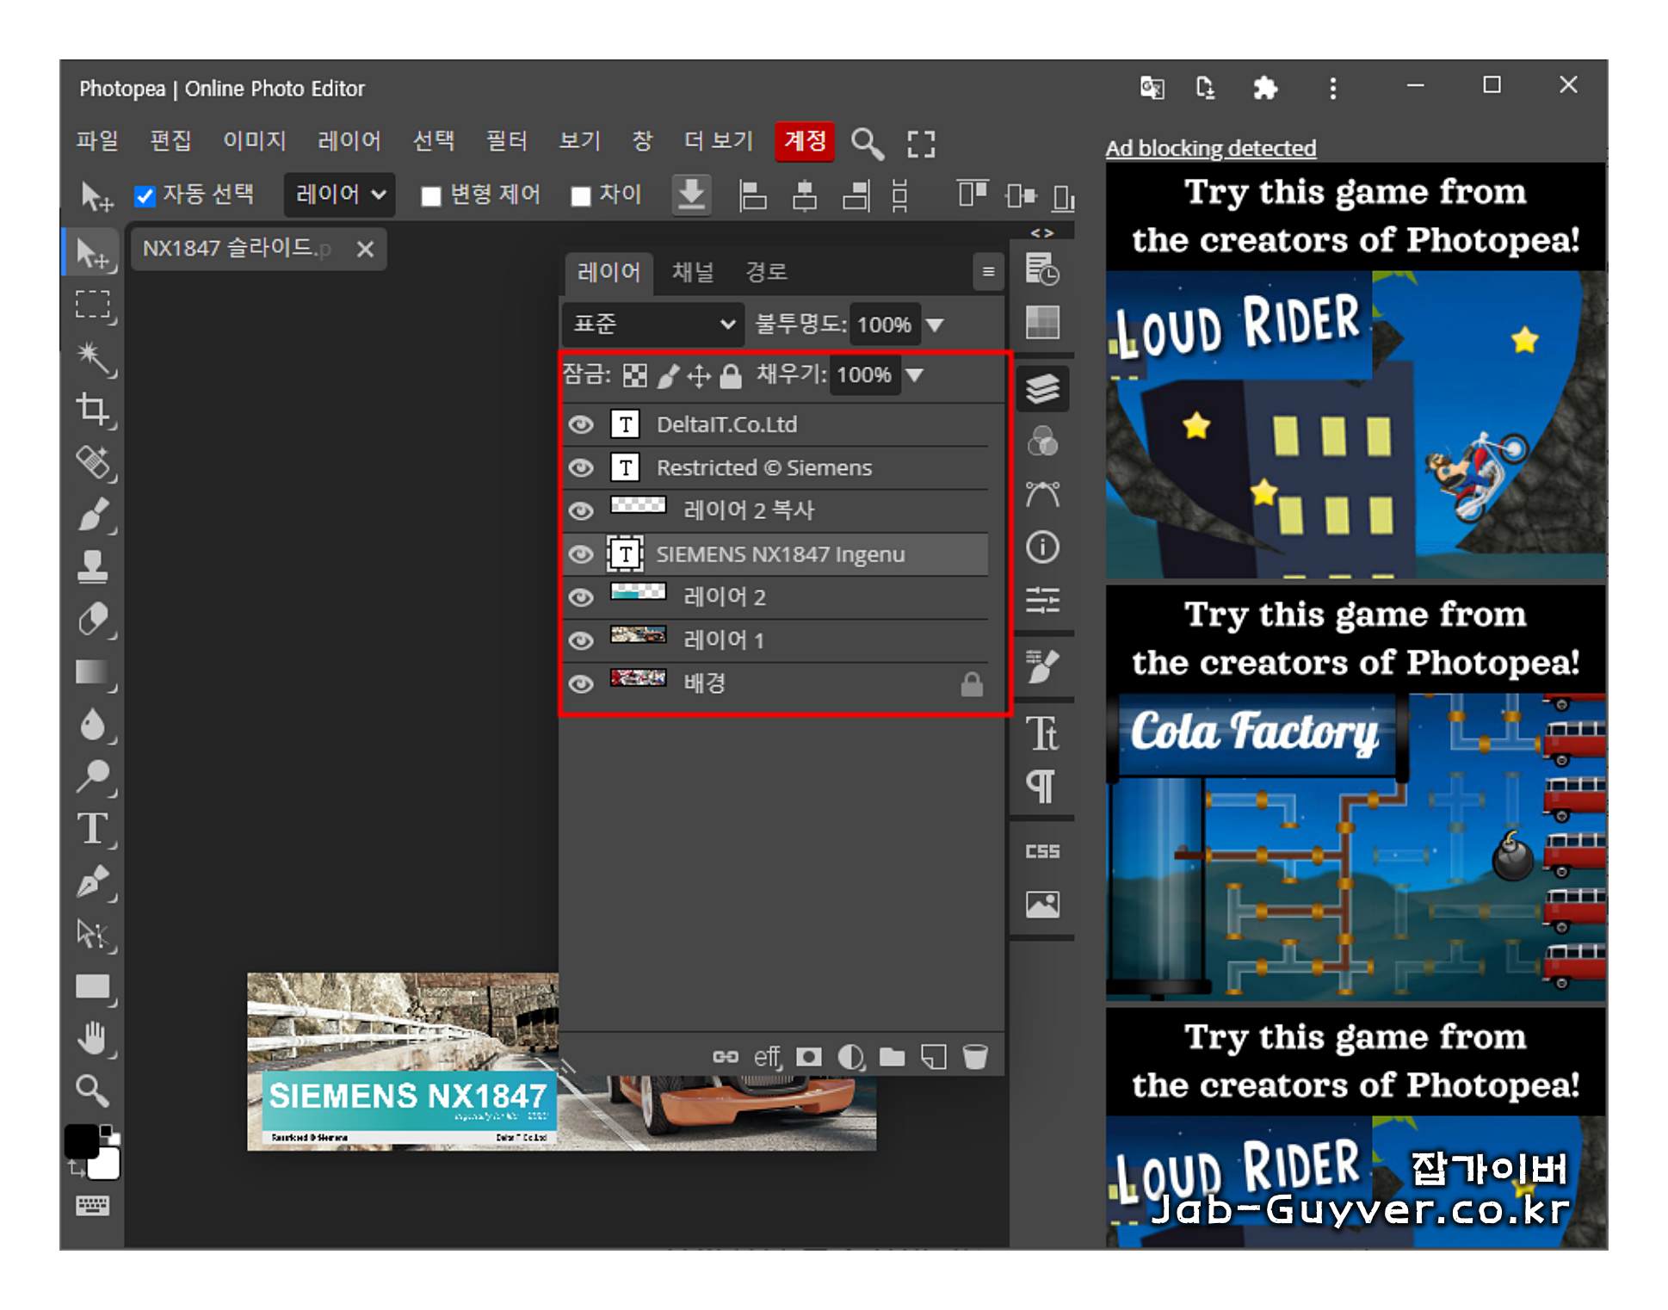Open the 필터 menu
The image size is (1668, 1310).
pyautogui.click(x=506, y=140)
